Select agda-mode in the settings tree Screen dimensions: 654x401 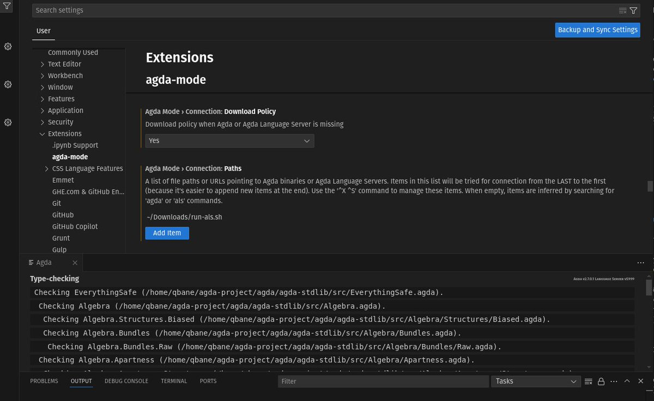click(70, 157)
